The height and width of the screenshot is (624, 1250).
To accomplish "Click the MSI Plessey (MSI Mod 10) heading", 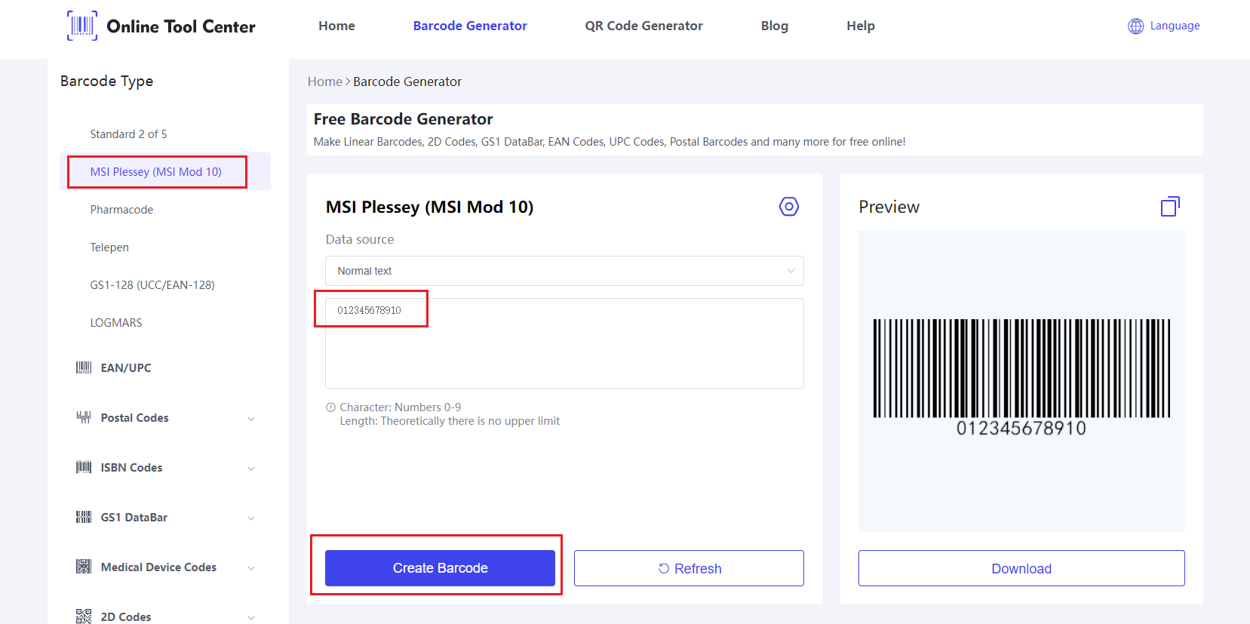I will tap(429, 207).
